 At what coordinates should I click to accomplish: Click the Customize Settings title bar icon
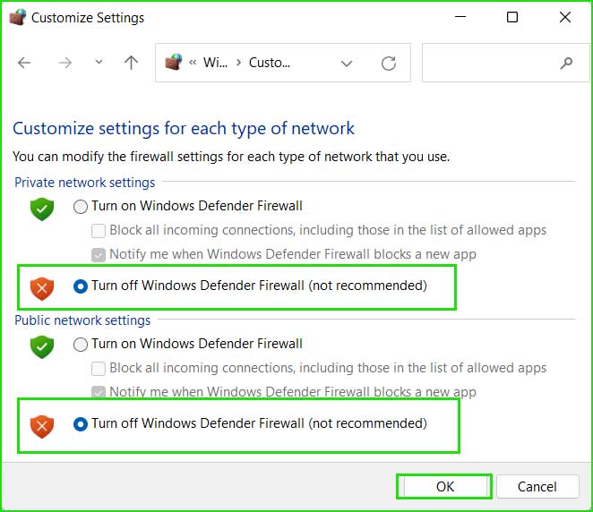(17, 17)
